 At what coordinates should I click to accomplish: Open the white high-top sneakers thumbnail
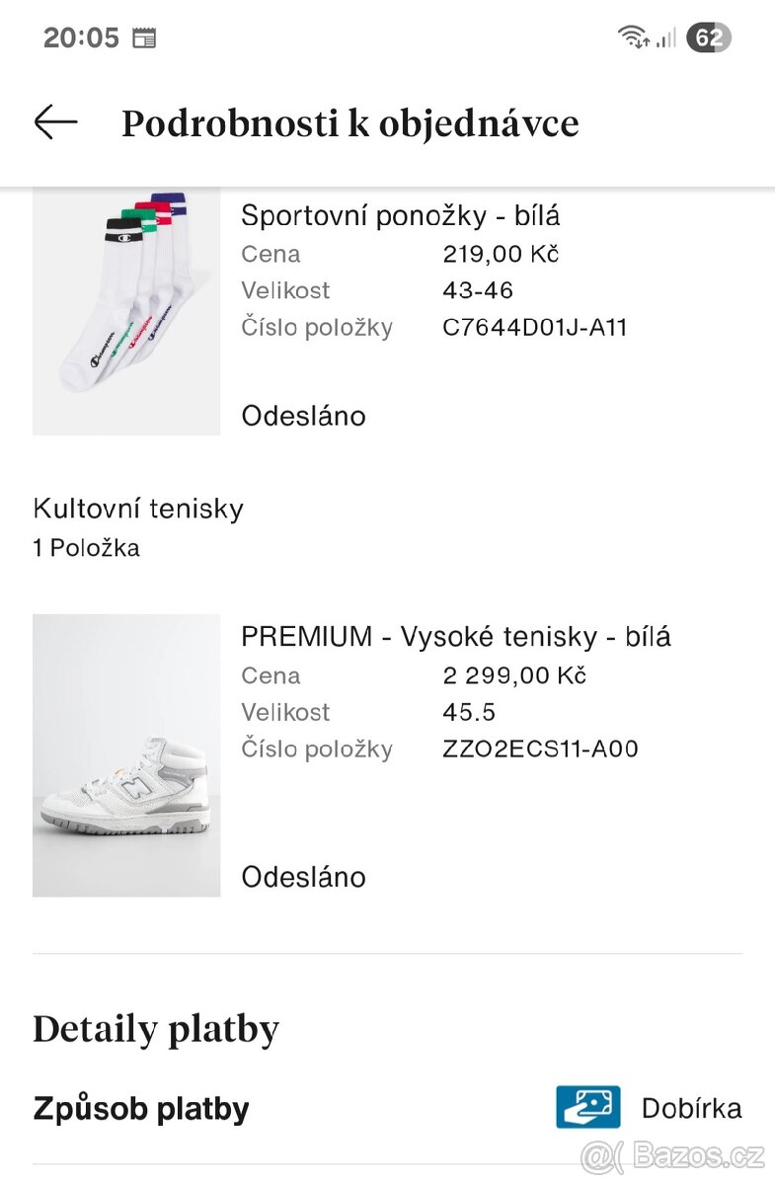tap(126, 755)
